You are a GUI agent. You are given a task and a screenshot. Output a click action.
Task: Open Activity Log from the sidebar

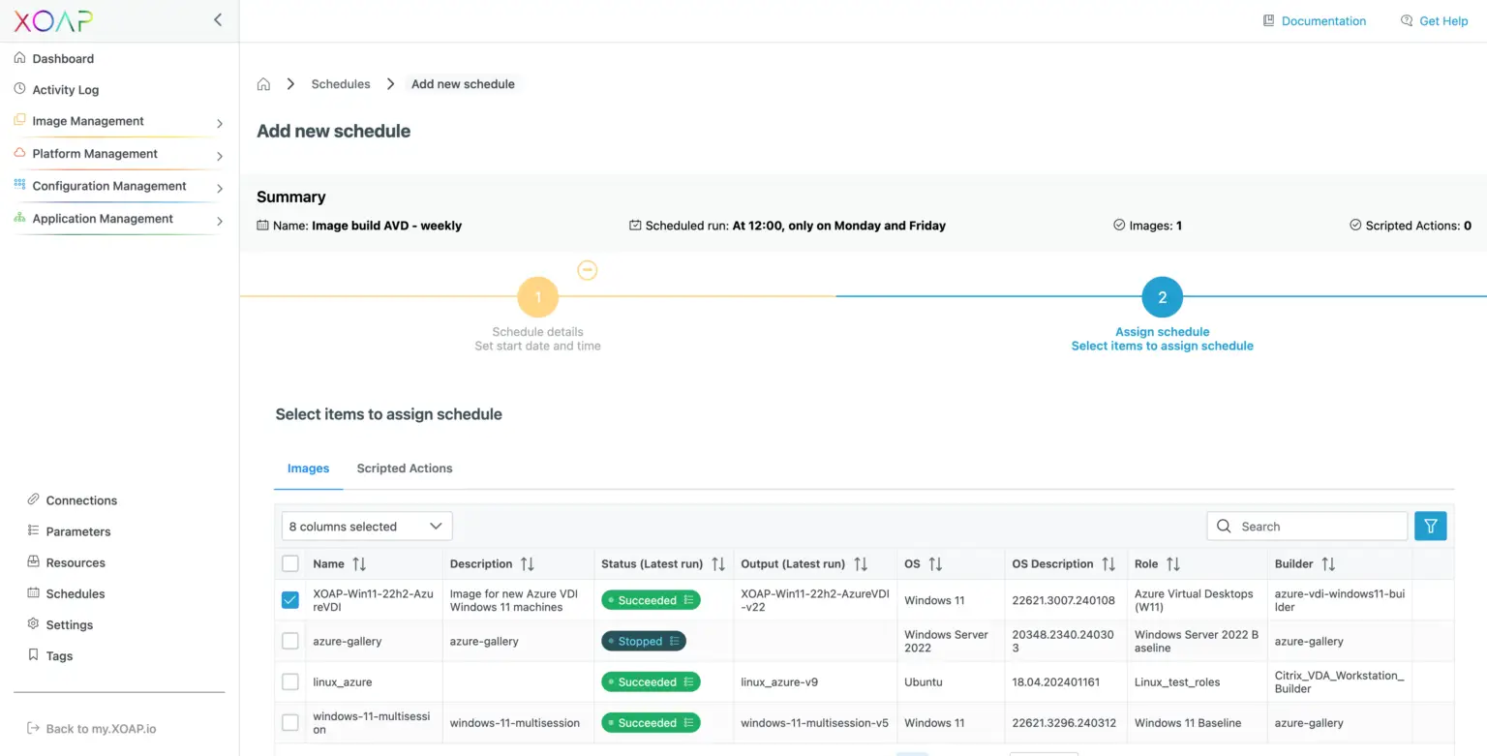66,89
